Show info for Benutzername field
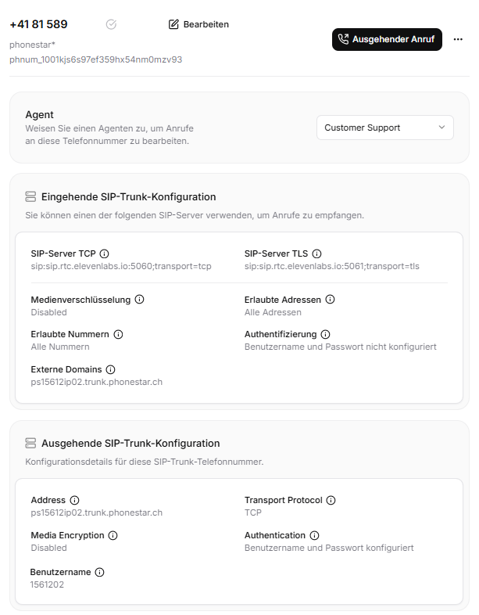This screenshot has width=479, height=615. pyautogui.click(x=99, y=572)
